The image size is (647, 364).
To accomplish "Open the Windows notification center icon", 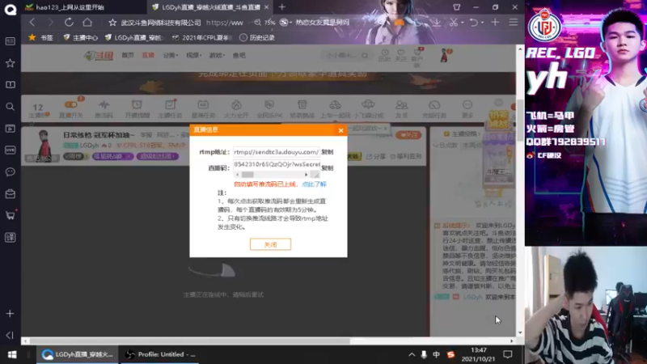I will (508, 354).
